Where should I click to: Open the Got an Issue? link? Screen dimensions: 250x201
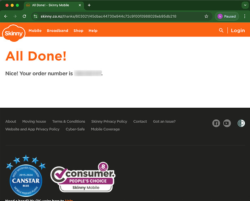coord(164,121)
